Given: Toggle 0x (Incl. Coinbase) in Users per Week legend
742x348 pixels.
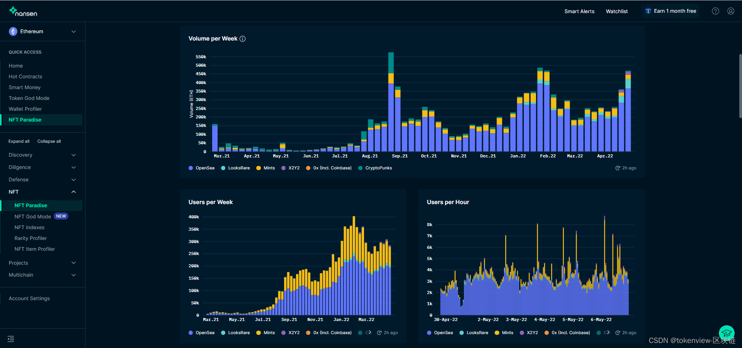Looking at the screenshot, I should [329, 333].
